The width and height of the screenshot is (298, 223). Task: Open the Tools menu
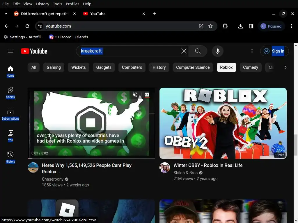tap(57, 4)
